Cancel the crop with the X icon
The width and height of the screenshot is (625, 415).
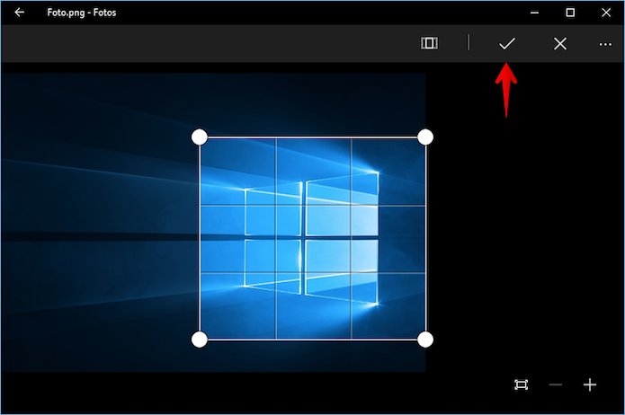(x=560, y=43)
